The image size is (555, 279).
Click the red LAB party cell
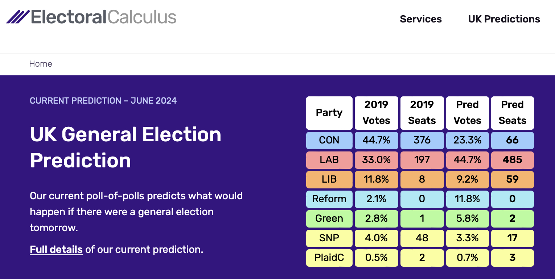pos(329,160)
